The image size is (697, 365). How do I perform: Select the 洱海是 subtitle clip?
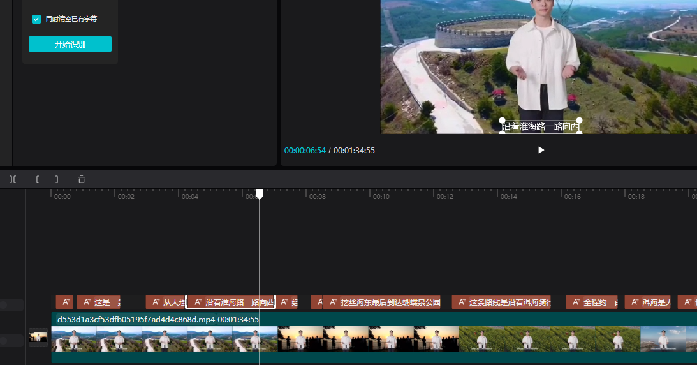[x=648, y=302]
